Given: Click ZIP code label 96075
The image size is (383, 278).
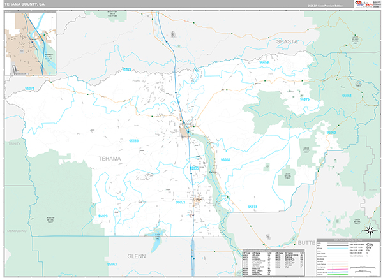Looking at the screenshot, I should tap(304, 99).
